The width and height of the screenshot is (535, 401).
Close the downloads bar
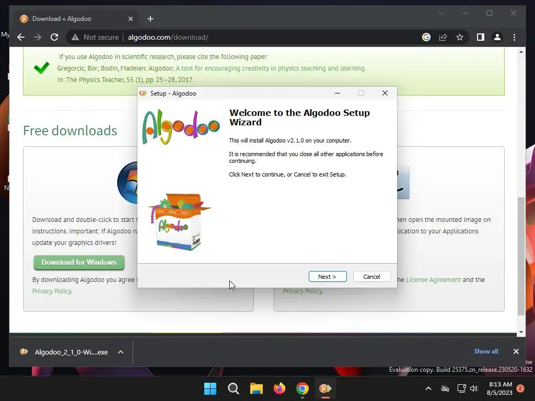pos(516,351)
